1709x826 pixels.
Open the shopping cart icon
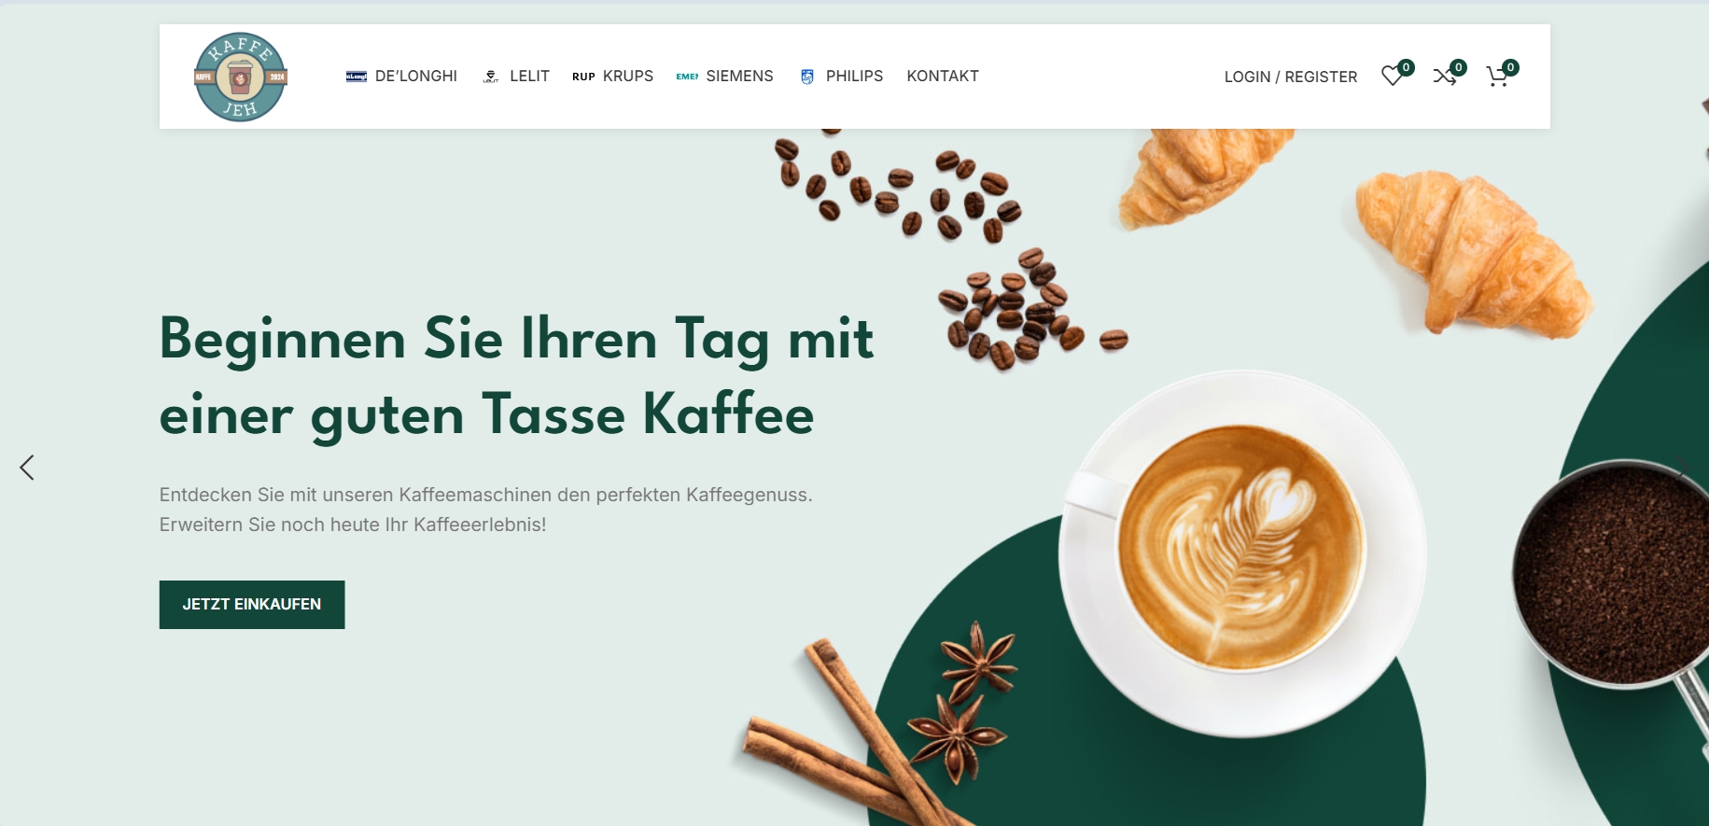1497,77
